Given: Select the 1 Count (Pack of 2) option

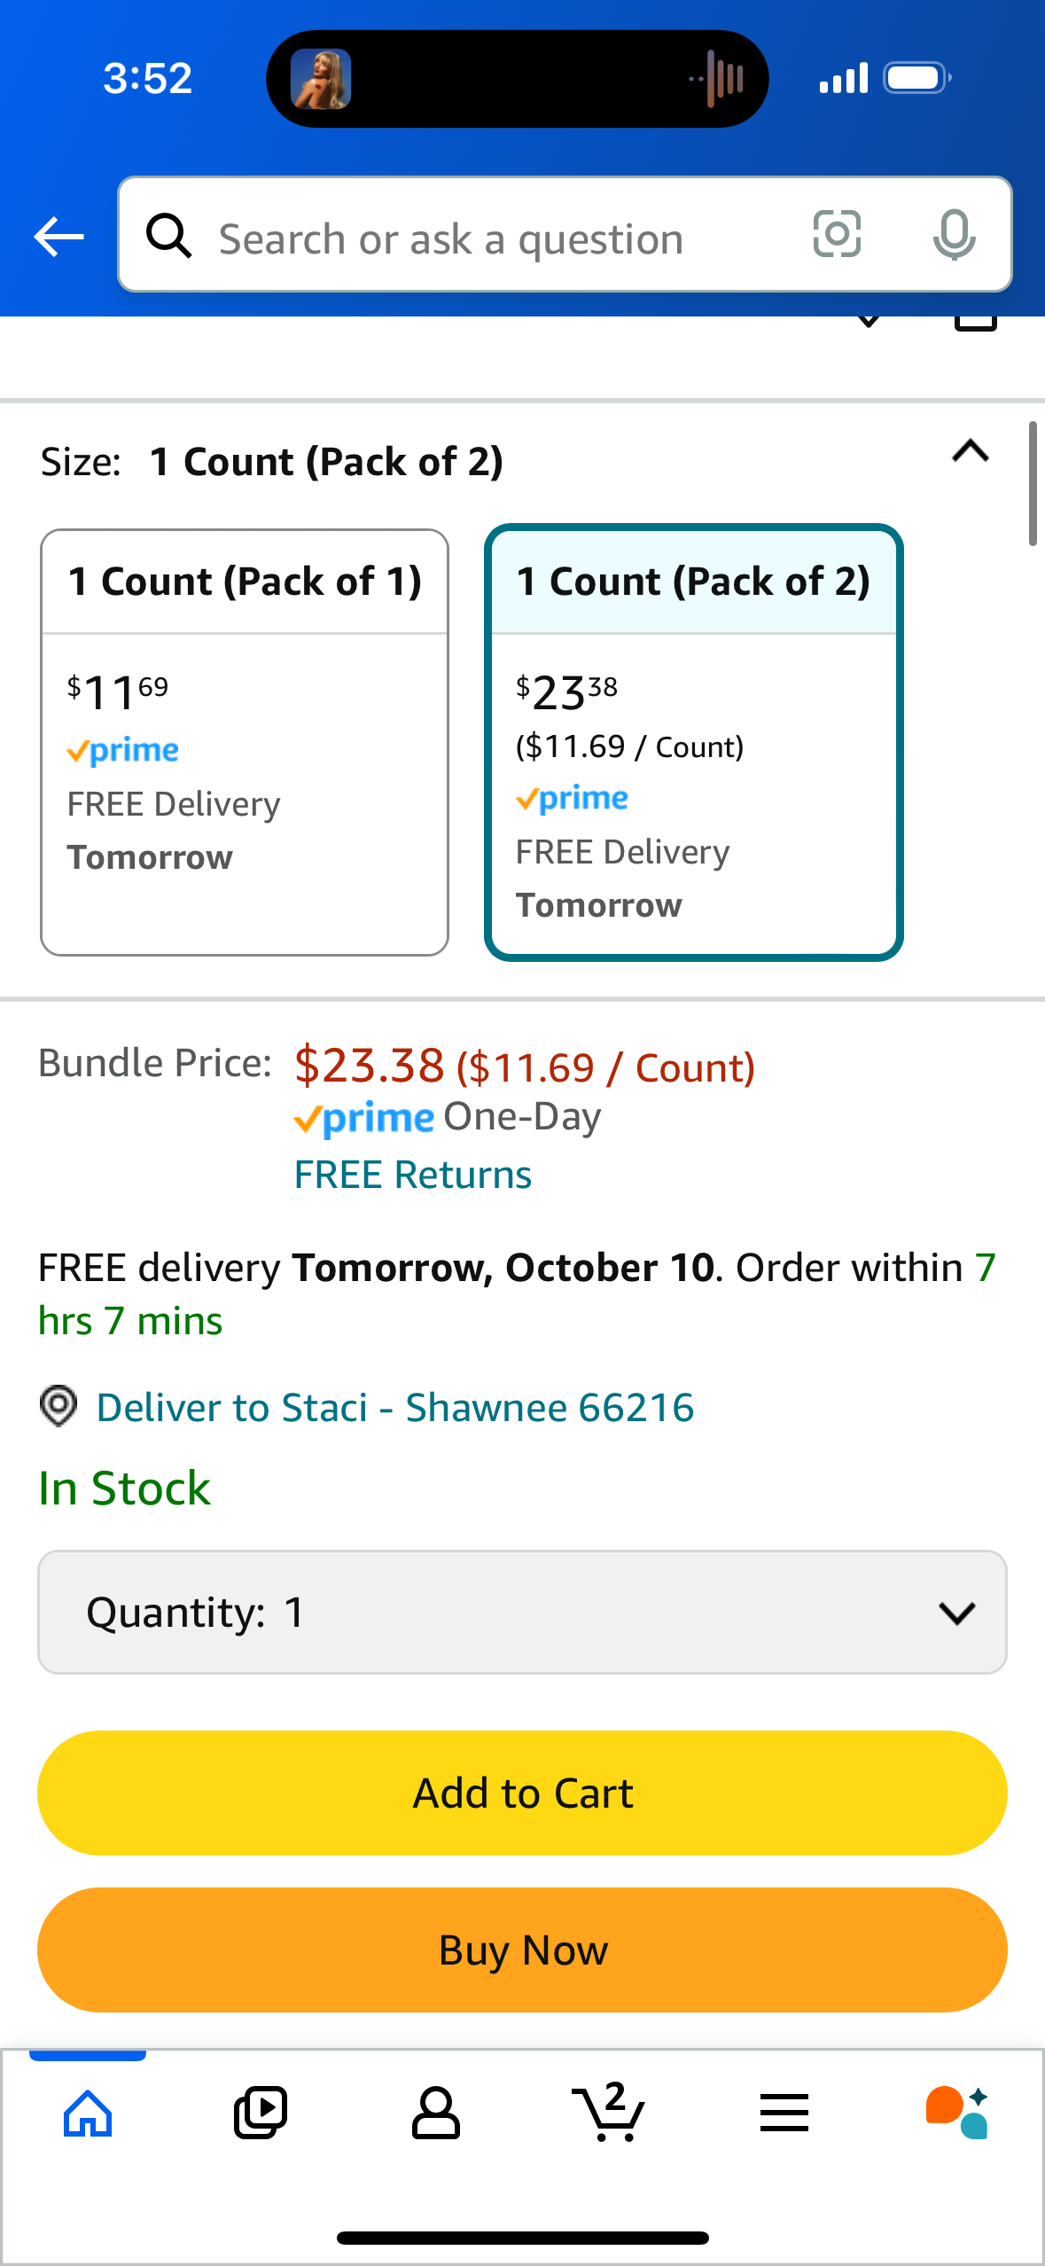Looking at the screenshot, I should pyautogui.click(x=693, y=742).
